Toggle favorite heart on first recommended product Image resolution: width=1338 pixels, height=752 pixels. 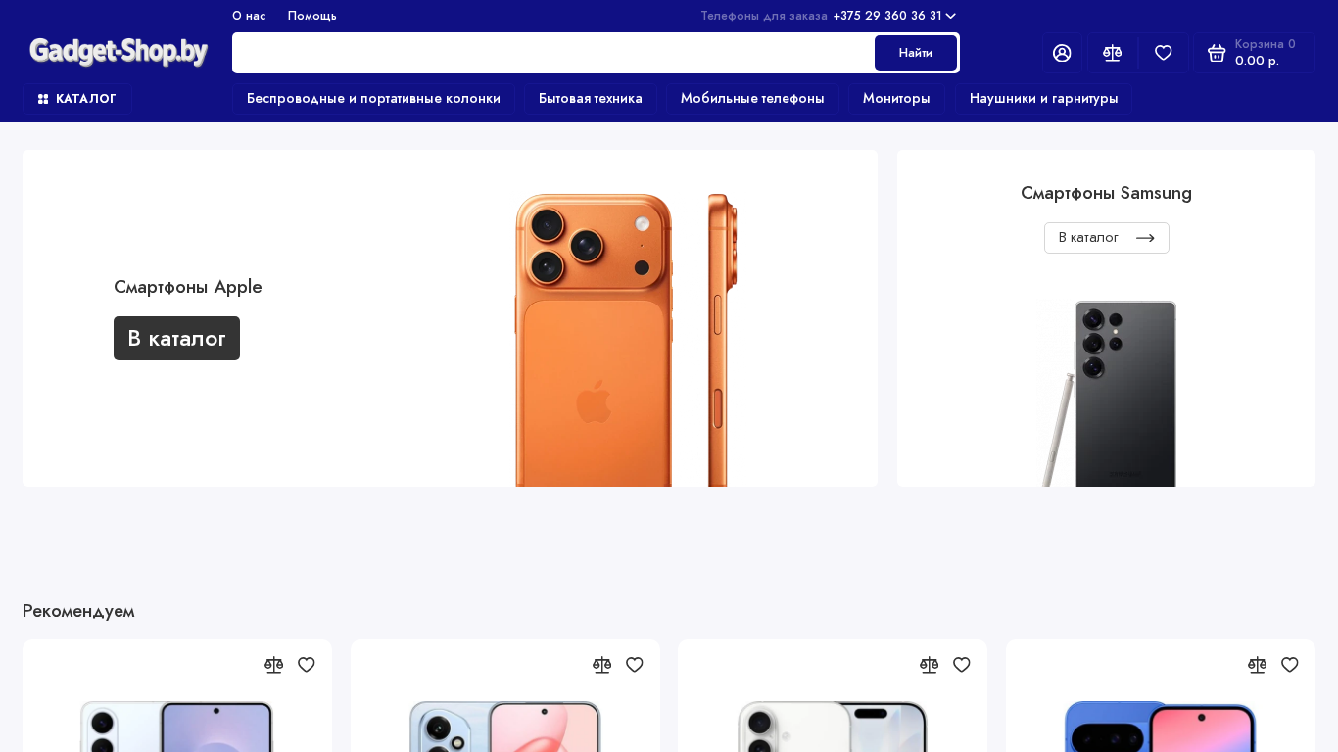pos(307,665)
